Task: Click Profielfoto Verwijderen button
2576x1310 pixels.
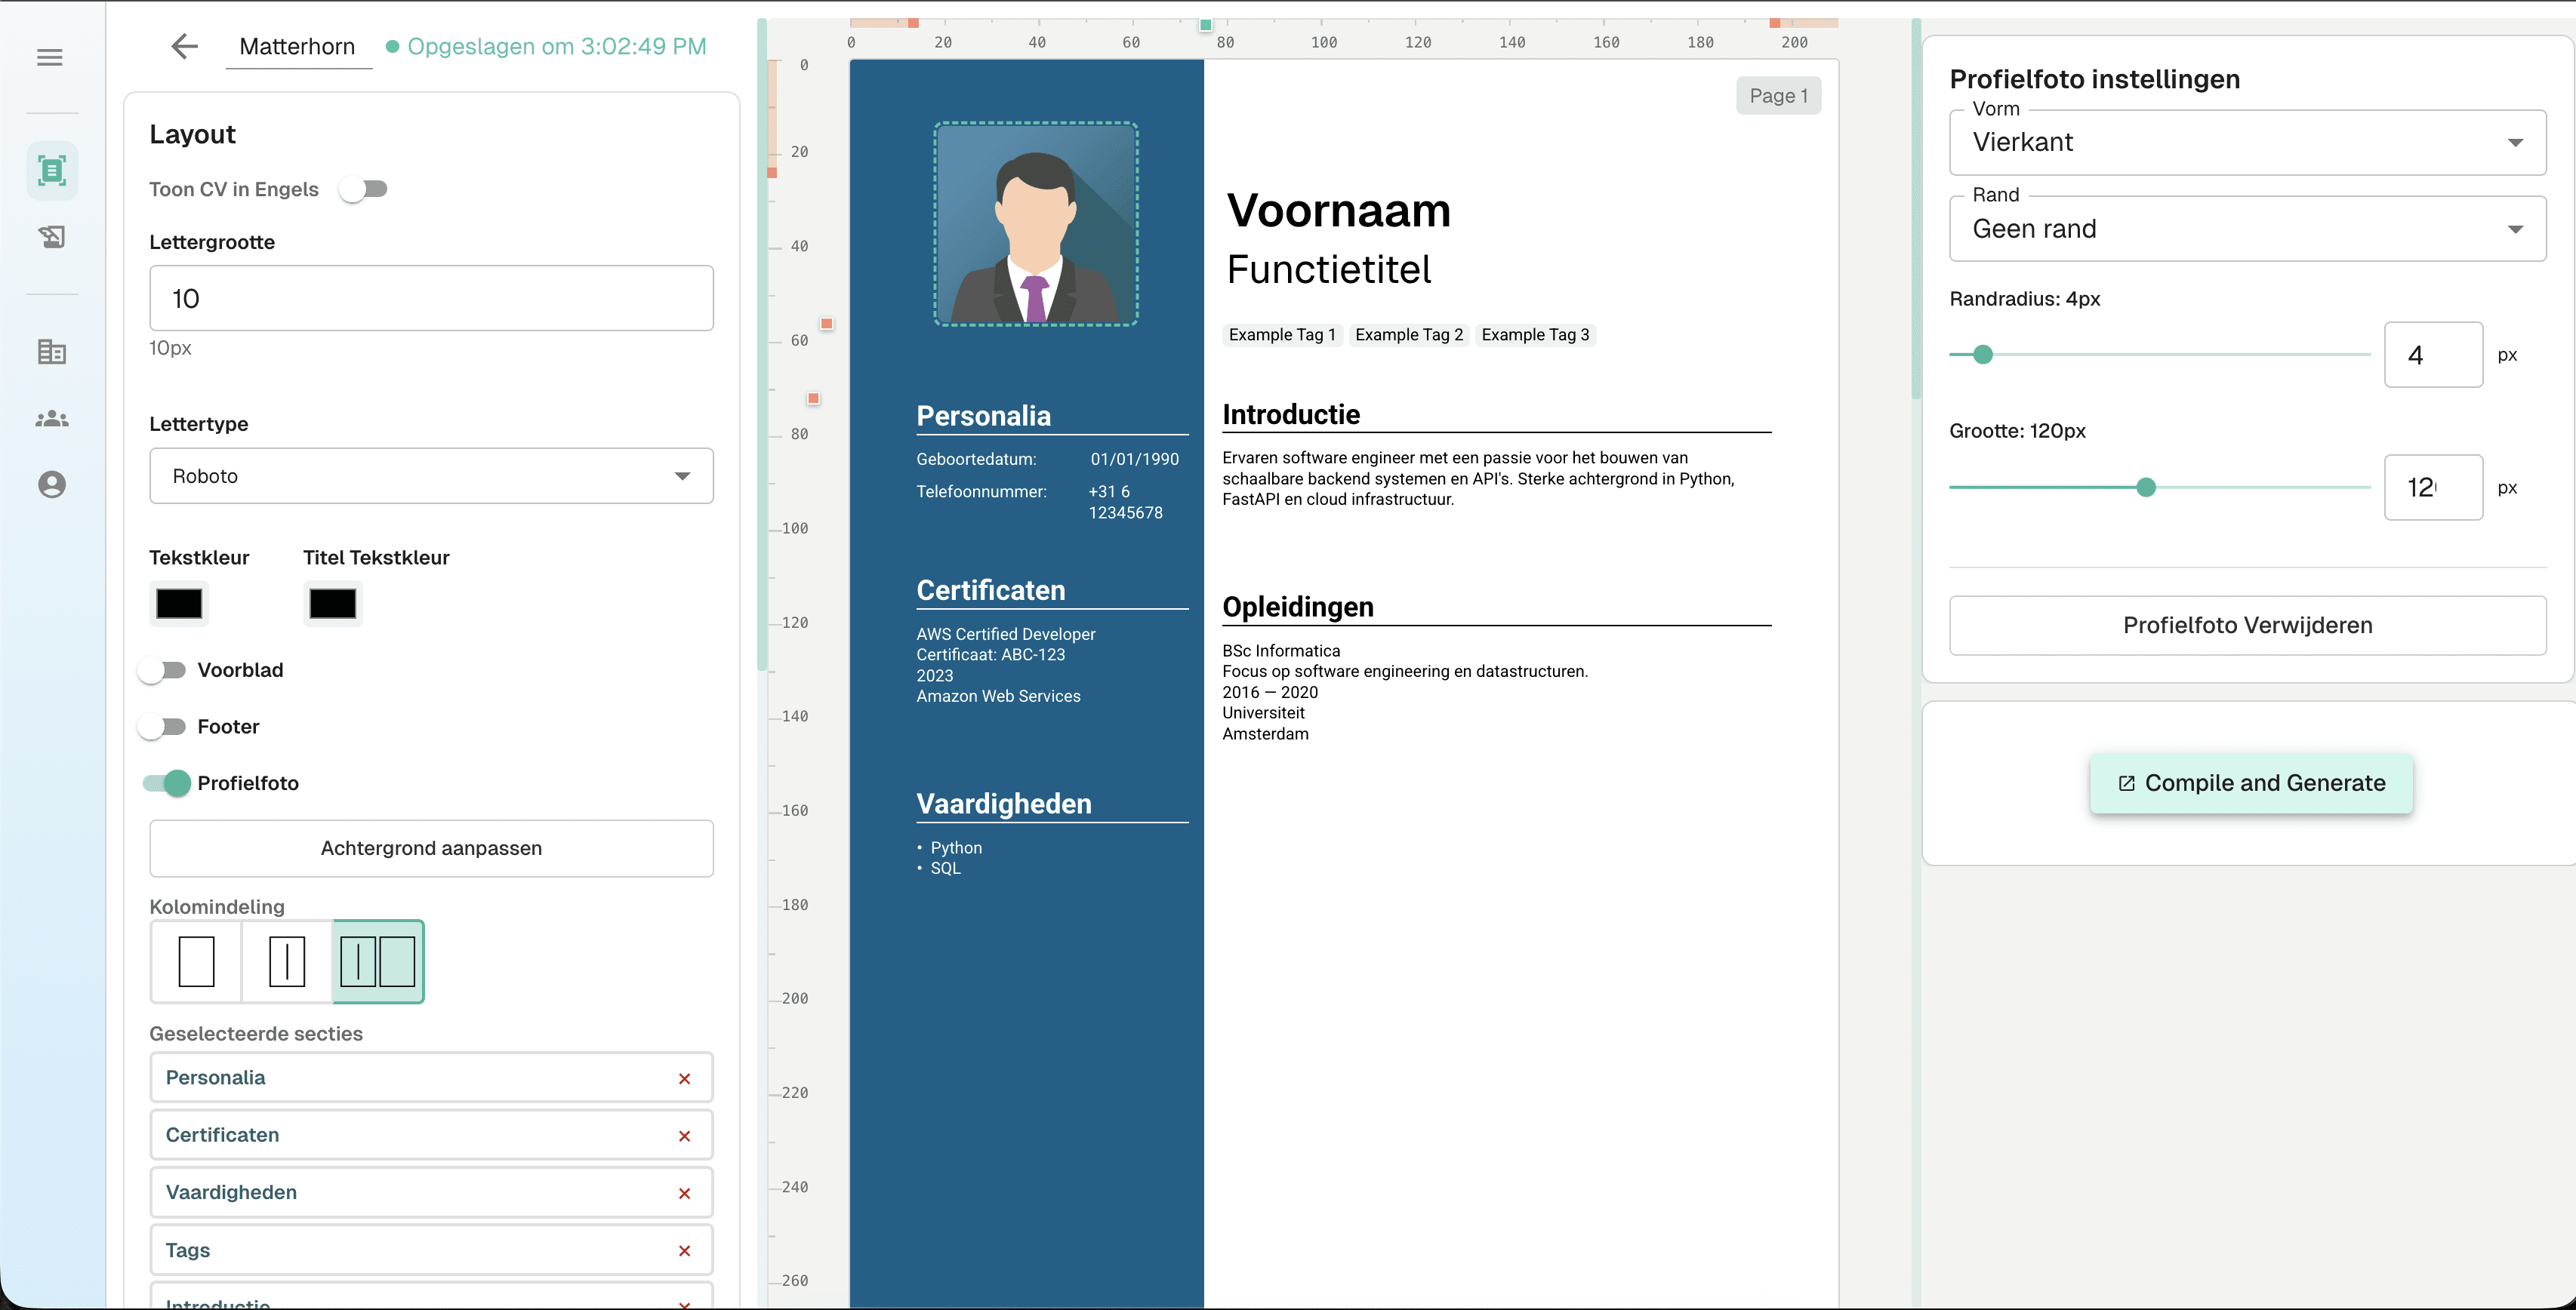Action: [x=2247, y=626]
